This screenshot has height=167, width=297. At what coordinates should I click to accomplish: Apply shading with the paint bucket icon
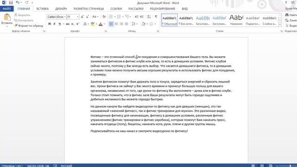click(x=143, y=24)
